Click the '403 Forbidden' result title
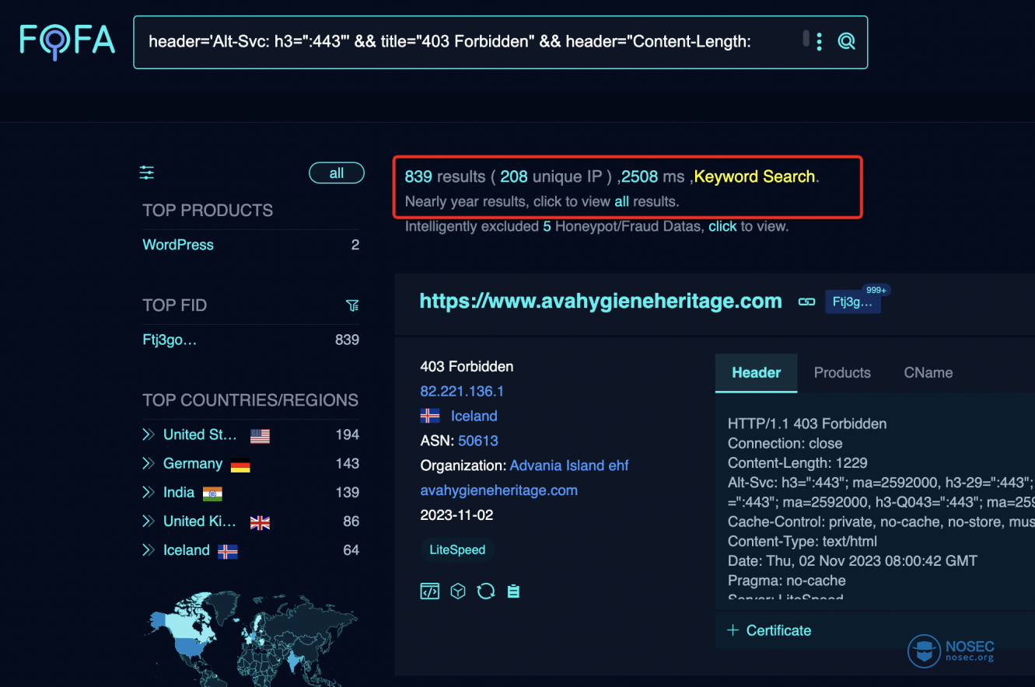Viewport: 1035px width, 687px height. [467, 366]
